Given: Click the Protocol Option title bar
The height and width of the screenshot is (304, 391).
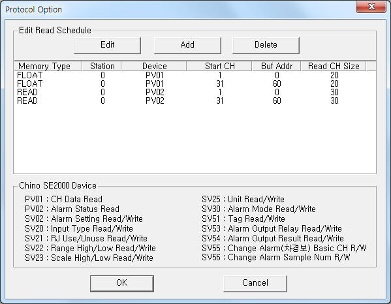Looking at the screenshot, I should [174, 10].
